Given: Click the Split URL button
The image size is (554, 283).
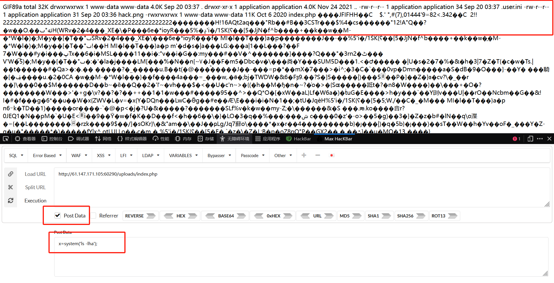Looking at the screenshot, I should [x=35, y=187].
